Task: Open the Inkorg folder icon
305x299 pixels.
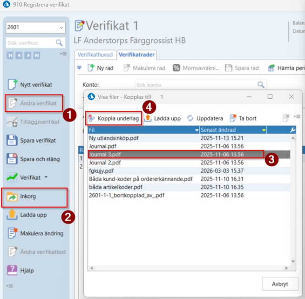Action: 12,197
